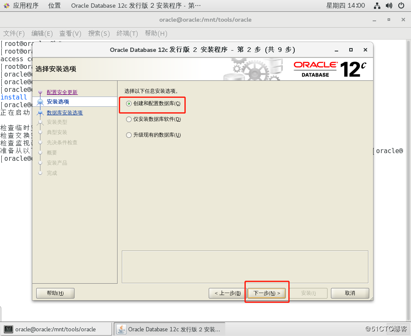Open the 位置 menu in top panel
411x336 pixels.
click(55, 6)
